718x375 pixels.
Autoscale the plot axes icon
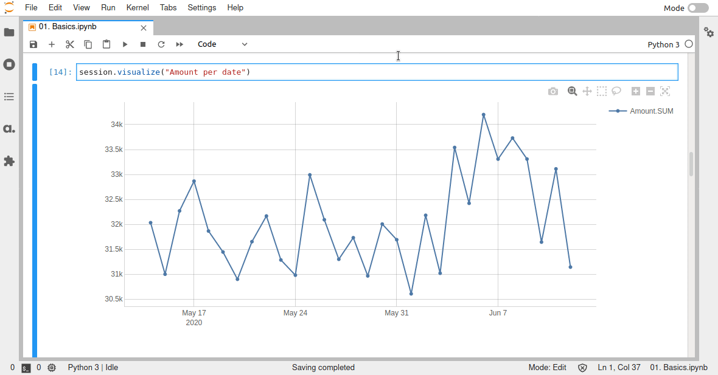tap(665, 91)
